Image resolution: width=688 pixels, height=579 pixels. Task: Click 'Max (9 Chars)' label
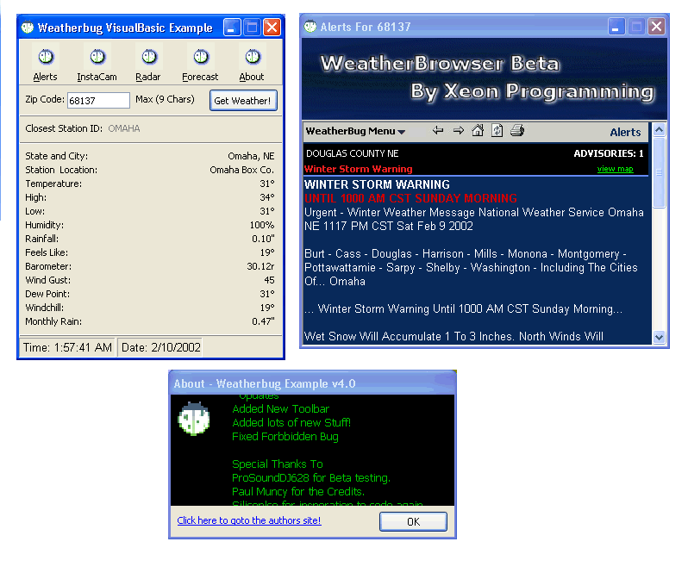(x=165, y=99)
